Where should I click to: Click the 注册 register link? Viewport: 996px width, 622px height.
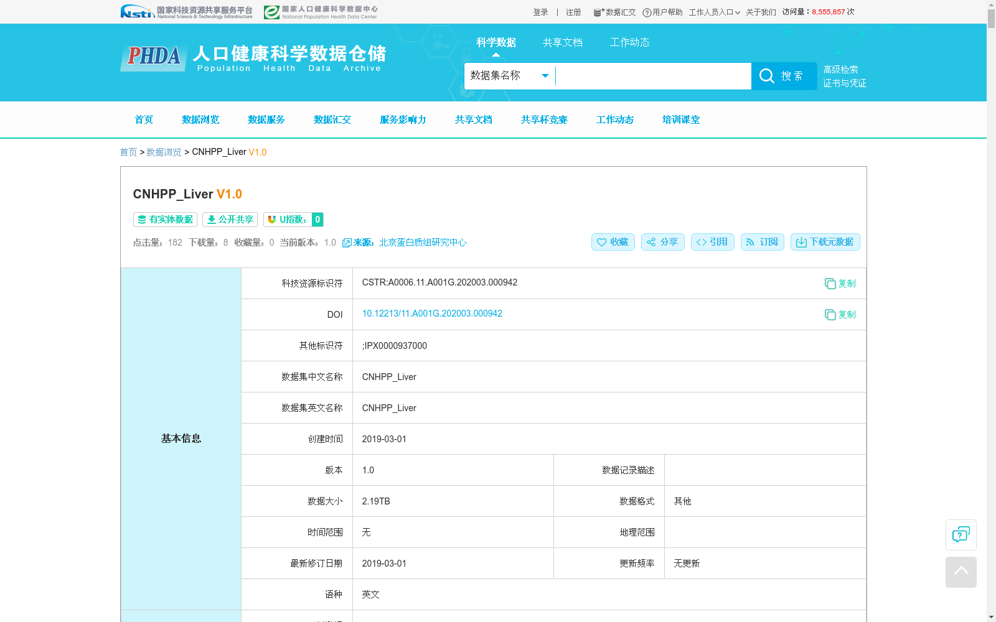[573, 12]
